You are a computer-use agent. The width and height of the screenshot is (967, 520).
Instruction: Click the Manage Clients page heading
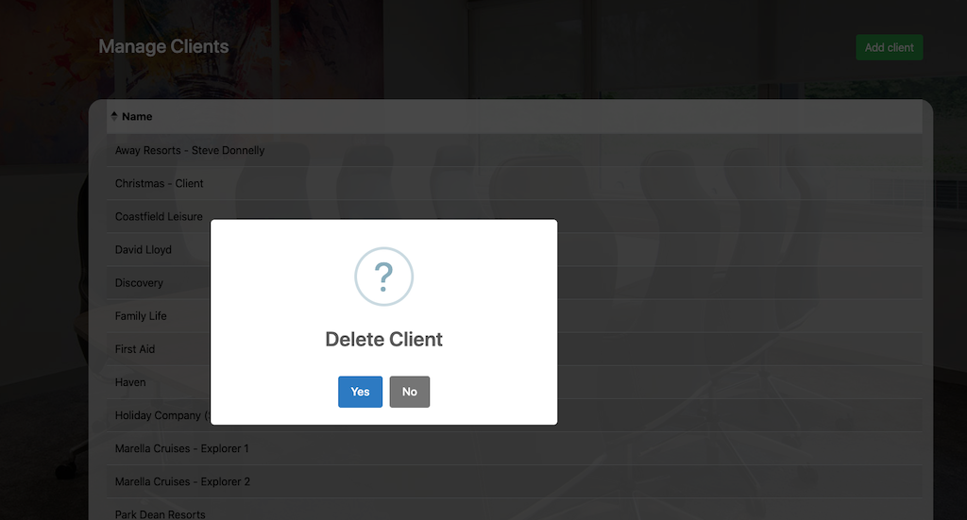163,46
